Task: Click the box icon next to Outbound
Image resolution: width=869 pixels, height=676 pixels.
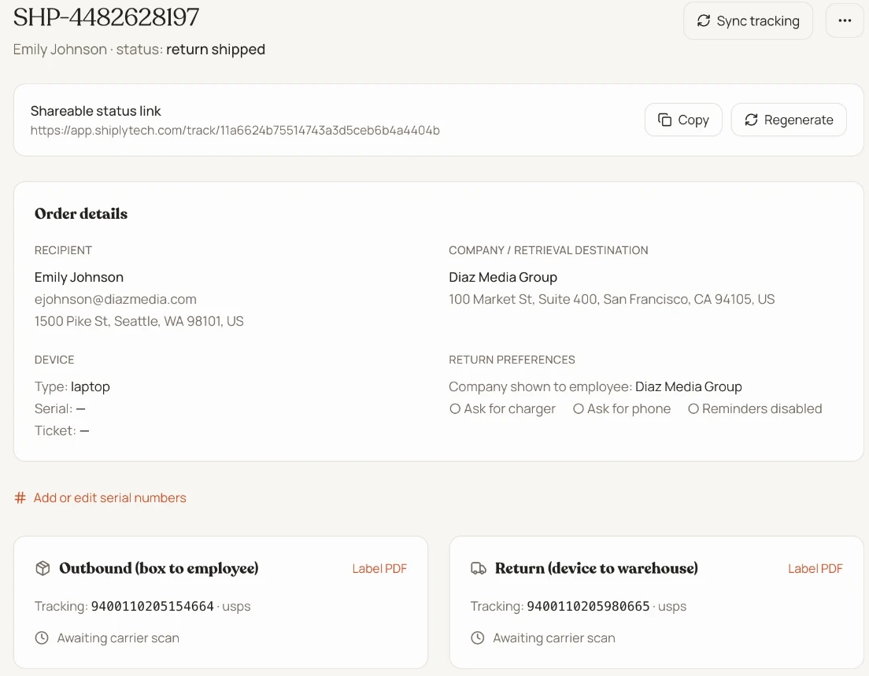Action: [x=43, y=568]
